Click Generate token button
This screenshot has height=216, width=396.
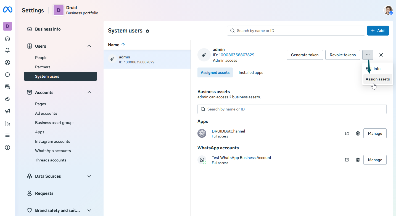click(305, 55)
